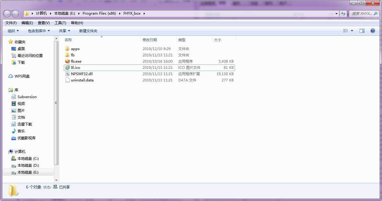382x201 pixels.
Task: Select 本地磁盘 (C:) in navigation pane
Action: tap(28, 159)
